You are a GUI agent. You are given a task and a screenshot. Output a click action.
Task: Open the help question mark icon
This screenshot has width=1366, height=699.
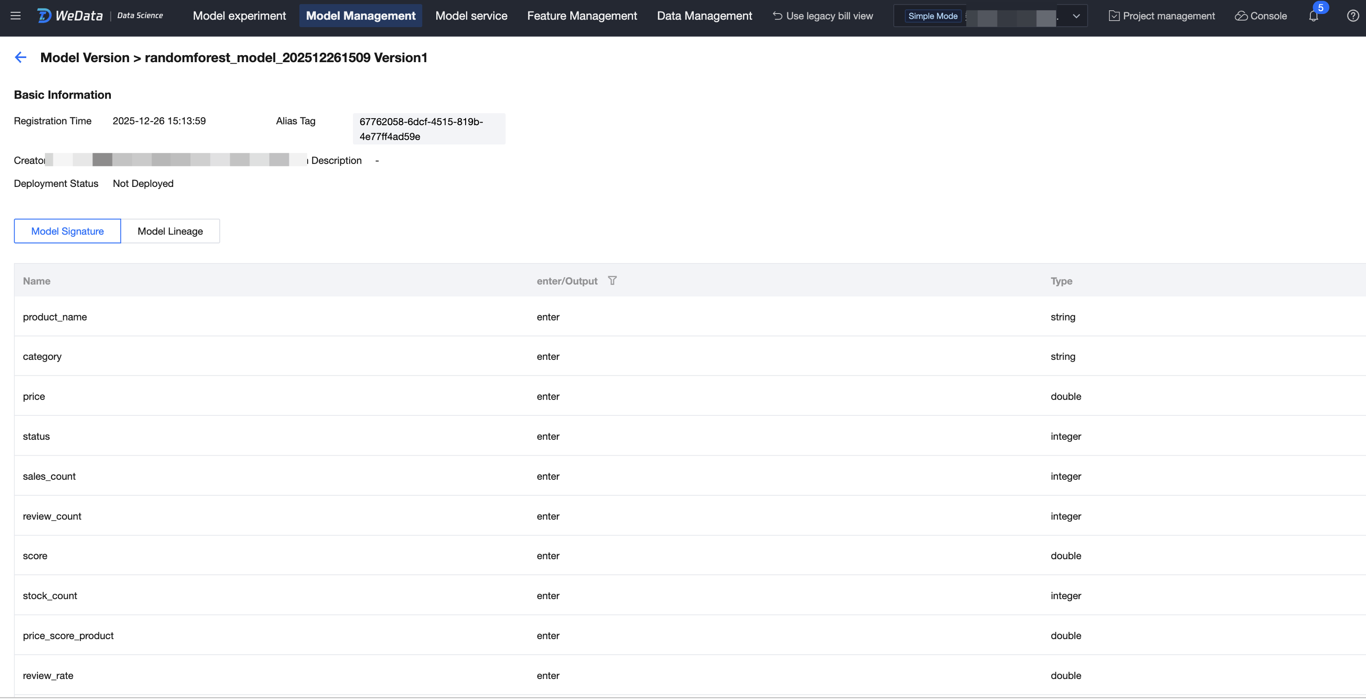pyautogui.click(x=1352, y=16)
